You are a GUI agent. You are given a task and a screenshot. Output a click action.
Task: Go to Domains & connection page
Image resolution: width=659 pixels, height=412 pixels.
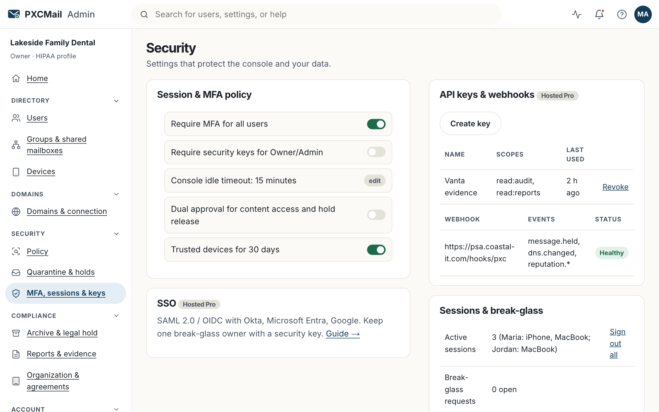coord(67,211)
